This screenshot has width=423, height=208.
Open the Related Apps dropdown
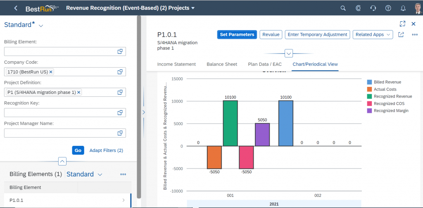[x=373, y=35]
